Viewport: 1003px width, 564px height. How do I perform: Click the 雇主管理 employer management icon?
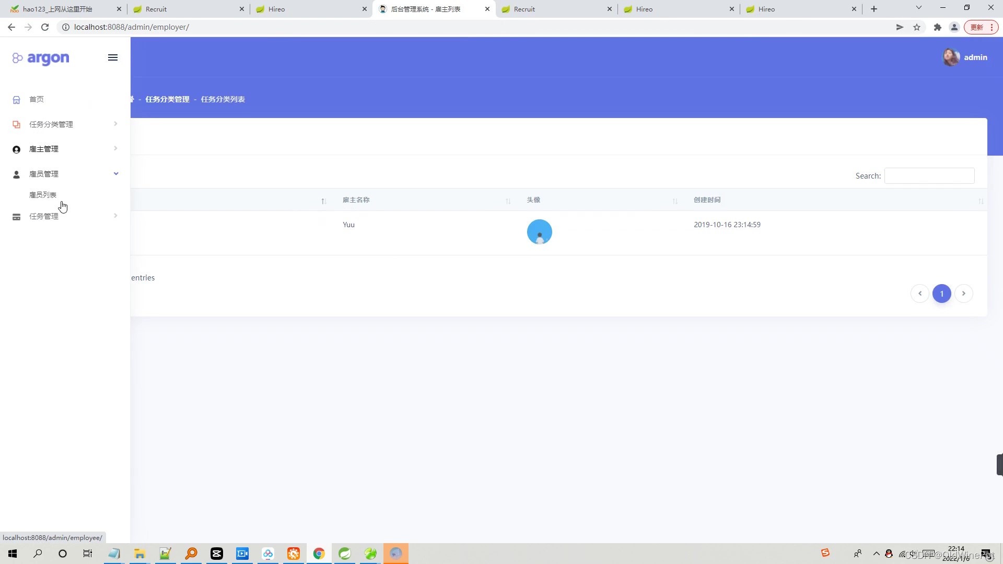16,149
